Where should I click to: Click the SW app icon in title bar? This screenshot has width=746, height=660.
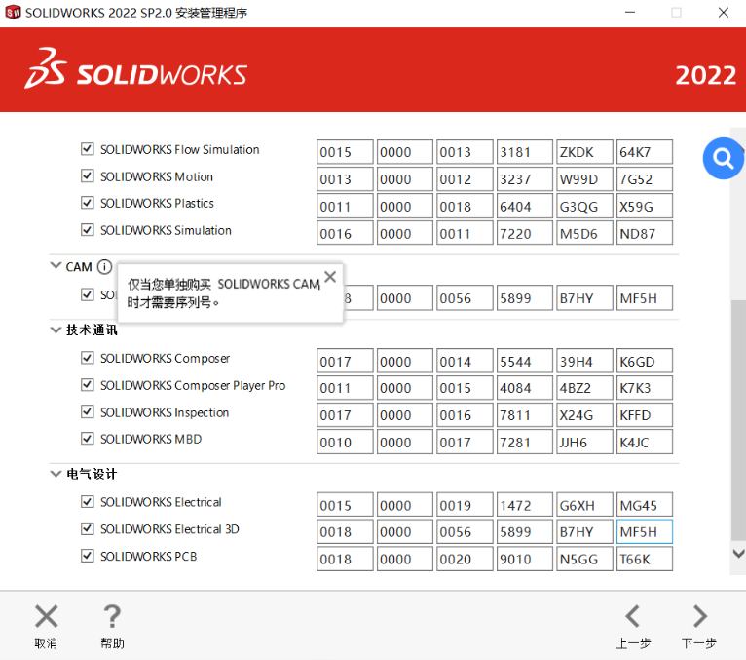[x=13, y=12]
